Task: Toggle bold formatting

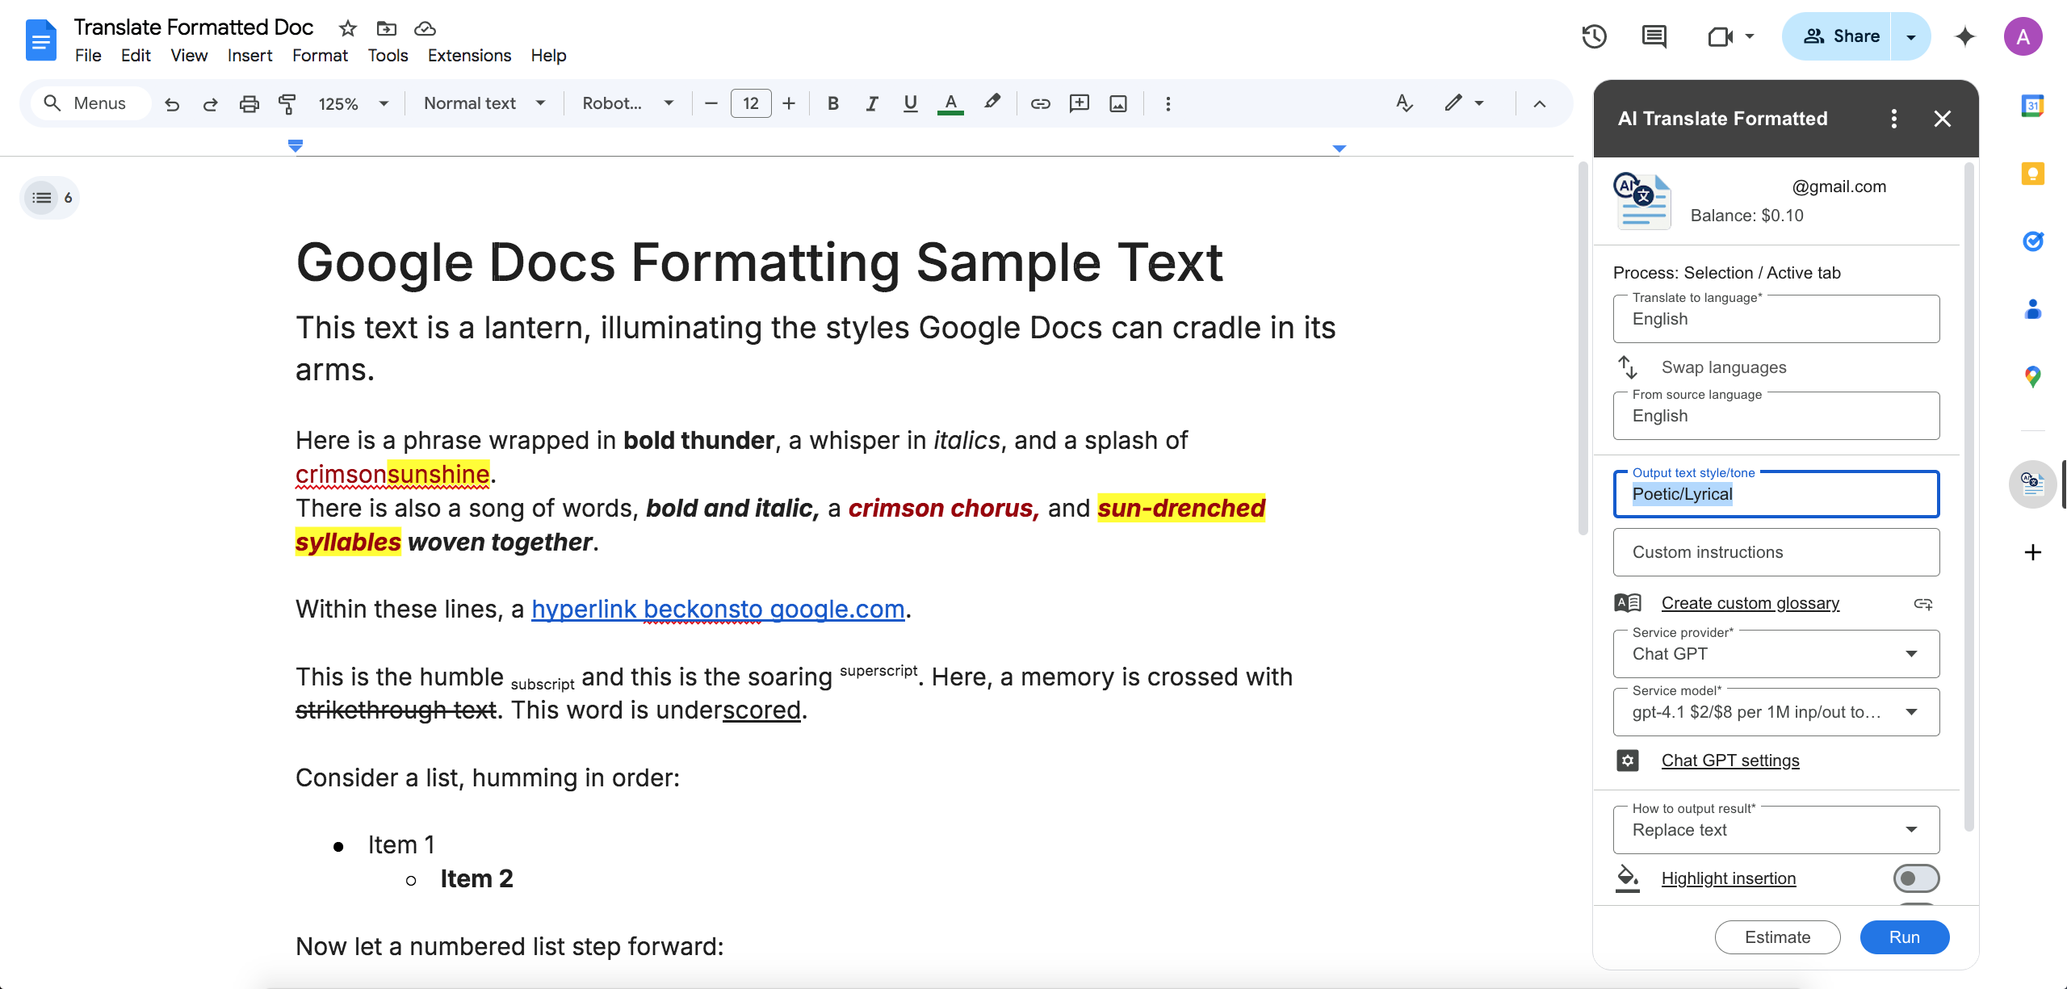Action: tap(833, 103)
